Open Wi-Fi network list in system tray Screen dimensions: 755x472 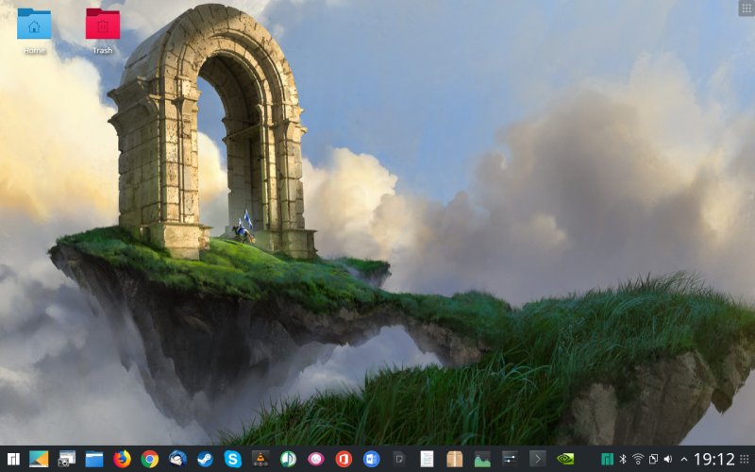638,459
